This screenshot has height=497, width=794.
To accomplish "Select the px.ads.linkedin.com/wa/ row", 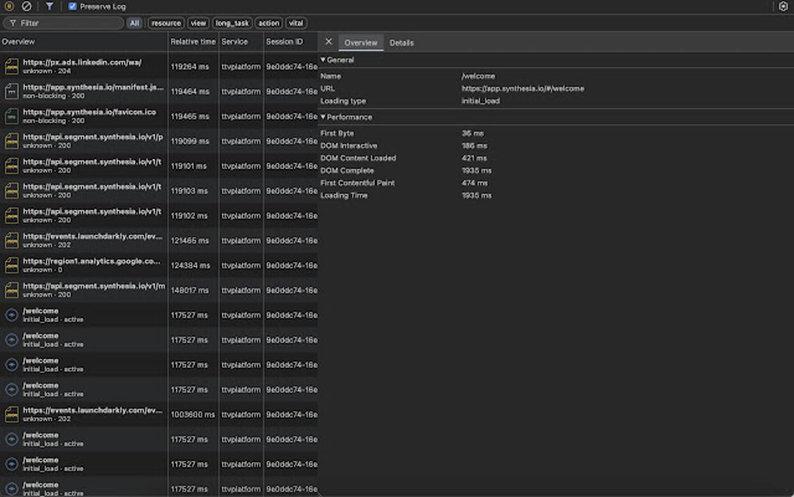I will (x=159, y=66).
